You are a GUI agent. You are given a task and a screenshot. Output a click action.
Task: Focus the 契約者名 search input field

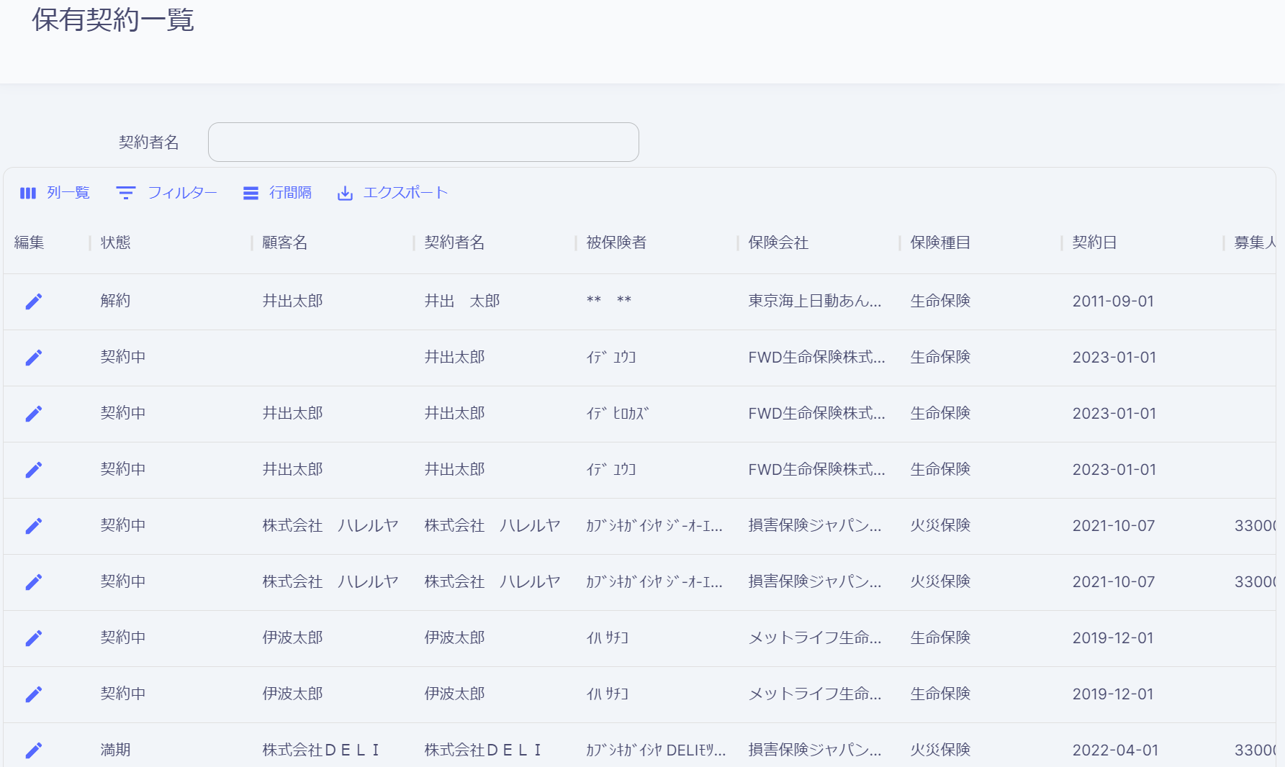pos(423,142)
